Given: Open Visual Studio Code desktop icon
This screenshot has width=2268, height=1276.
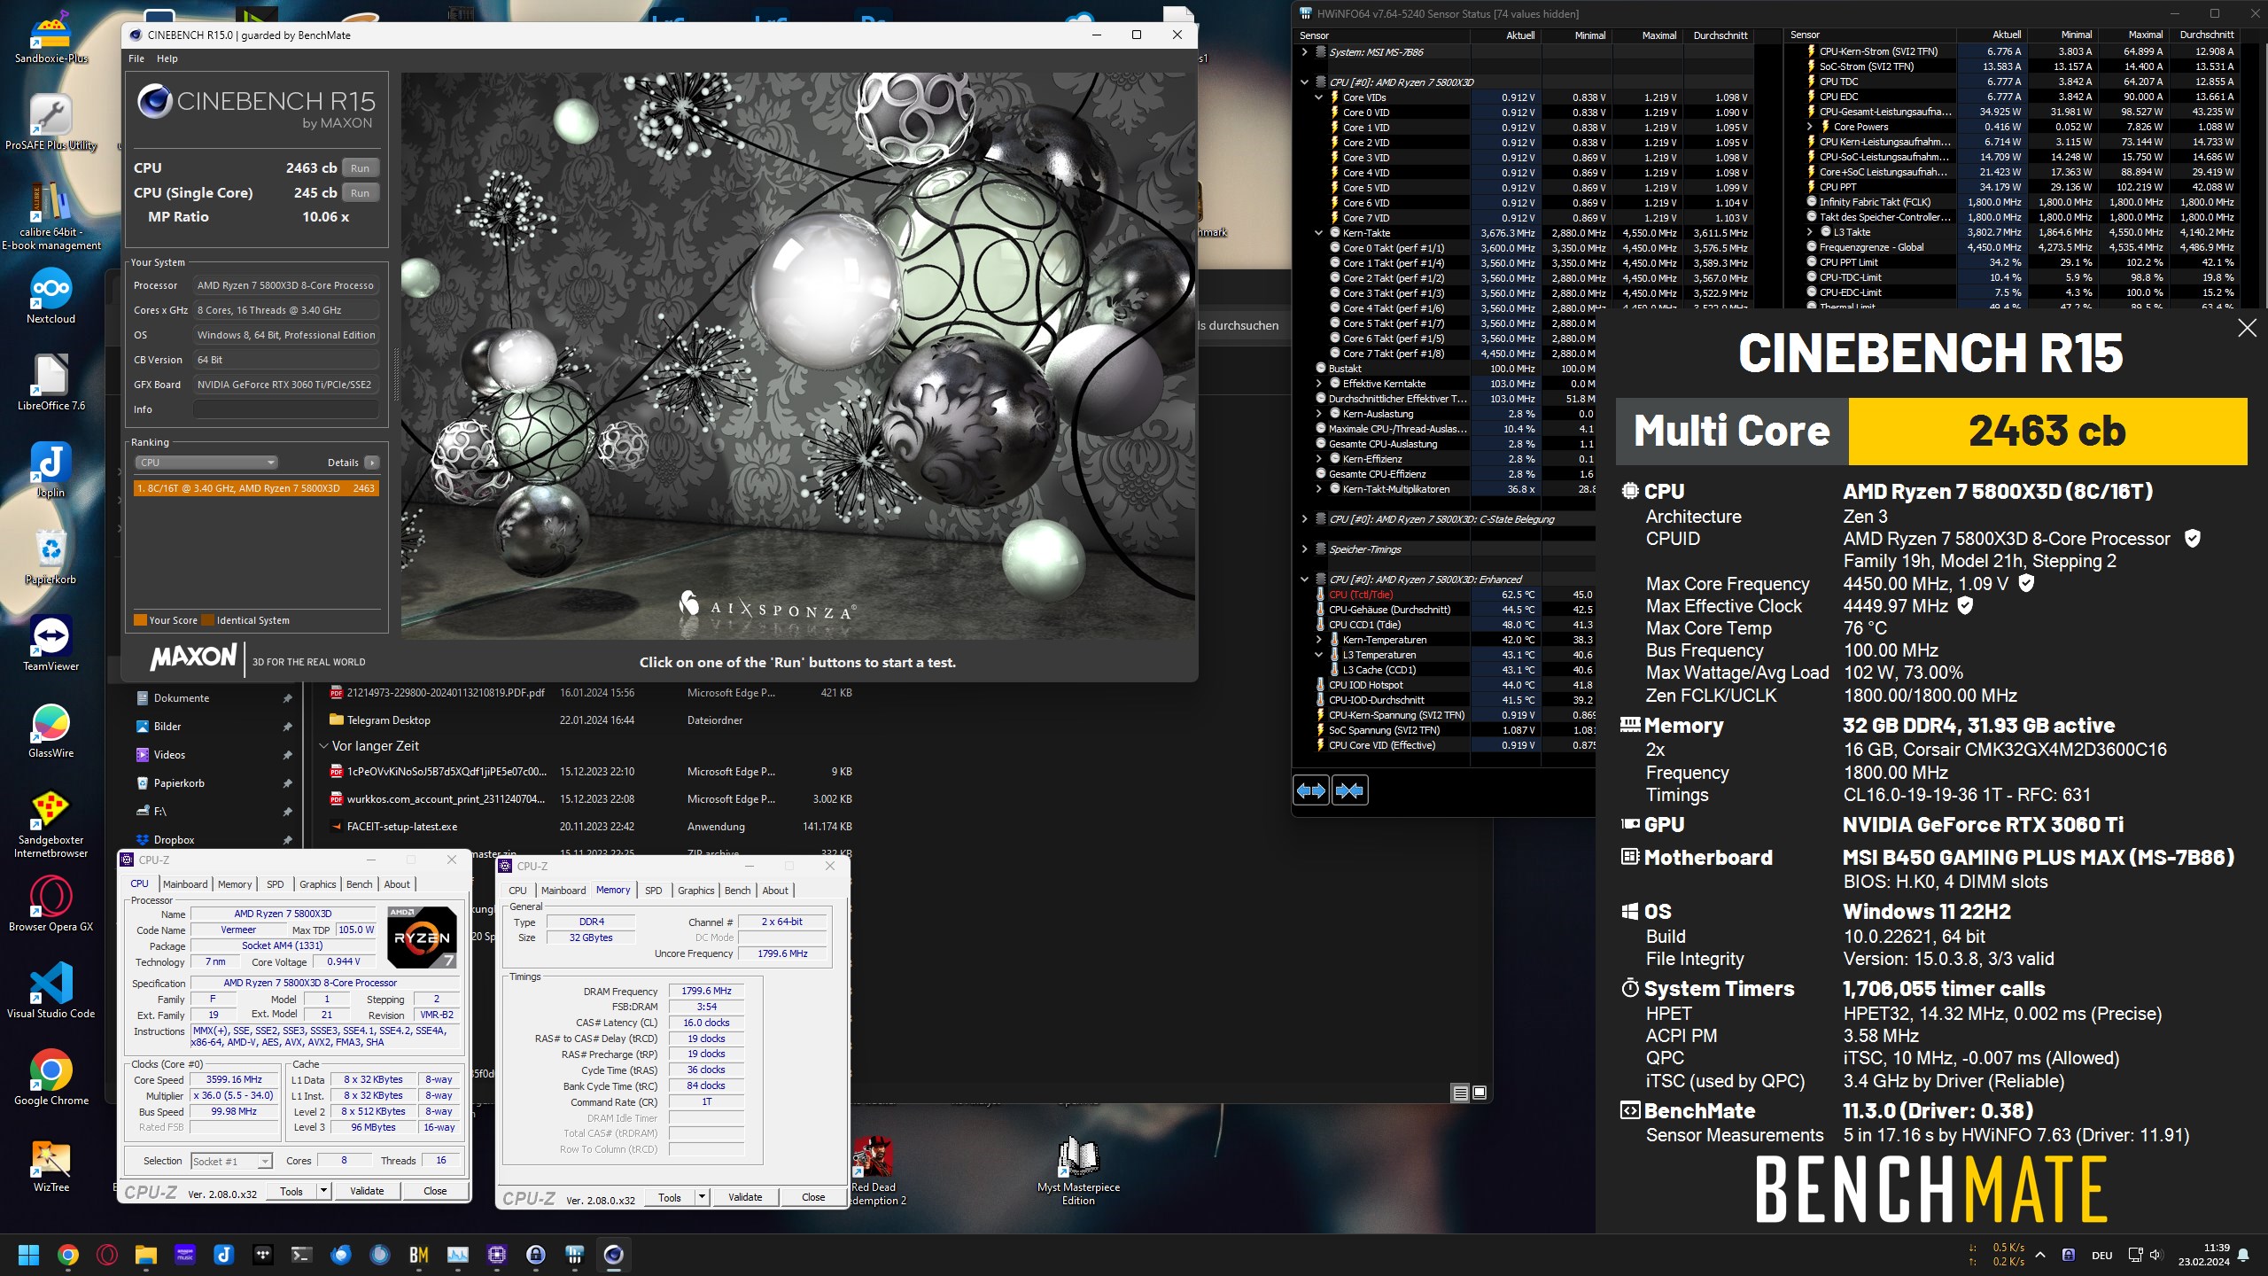Looking at the screenshot, I should tap(50, 991).
